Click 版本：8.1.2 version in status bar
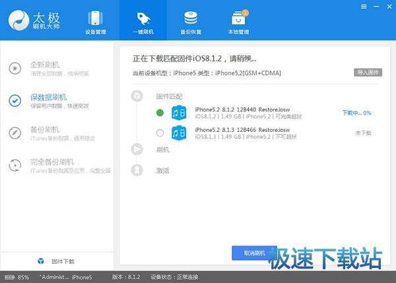The width and height of the screenshot is (396, 283). coord(126,277)
